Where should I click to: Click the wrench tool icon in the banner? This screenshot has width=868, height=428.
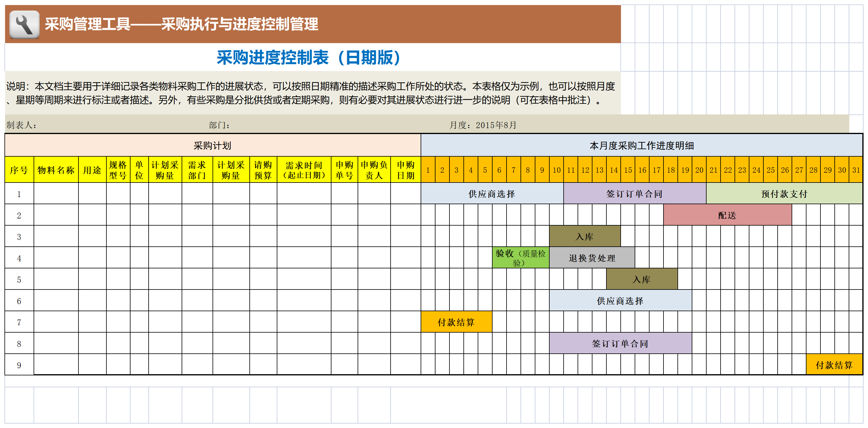[x=24, y=24]
